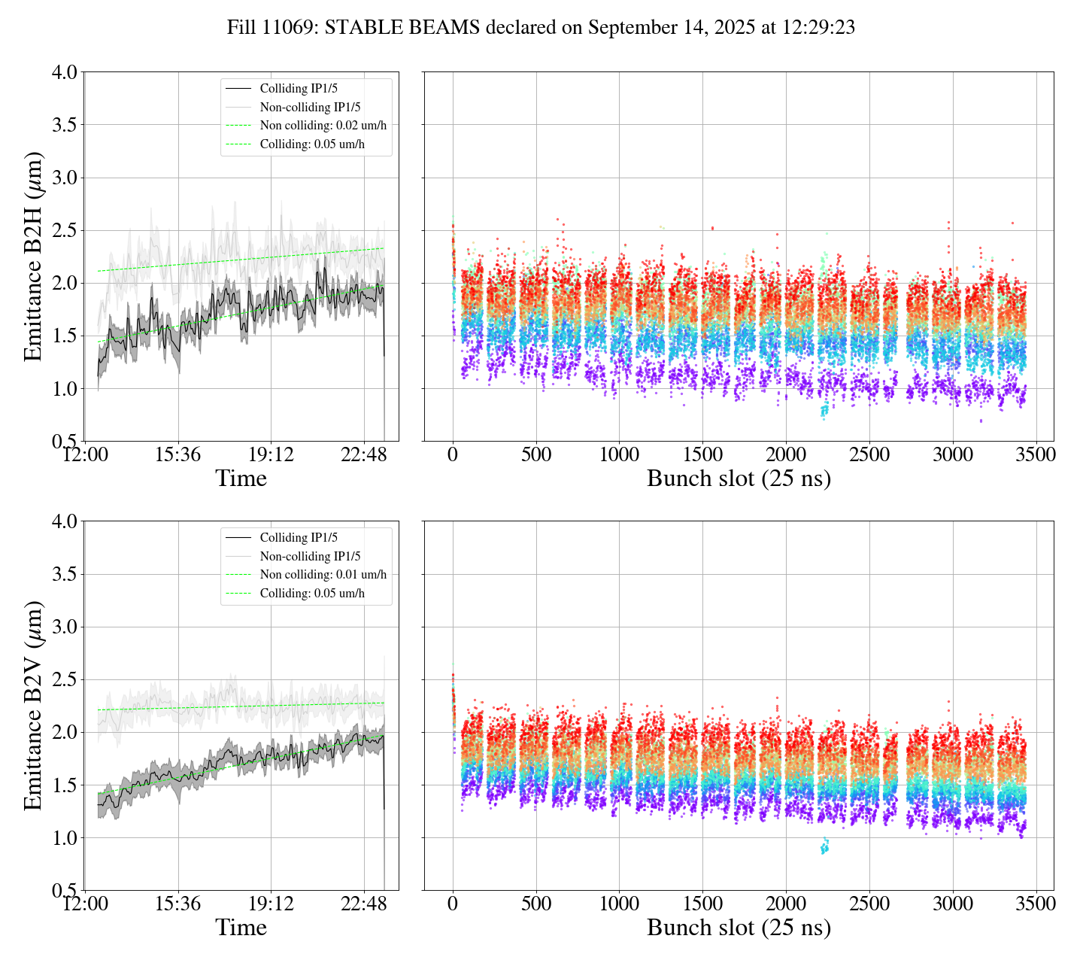1083x963 pixels.
Task: Click the 'Emittance B2H (μm)' y-axis label
Action: pos(32,257)
